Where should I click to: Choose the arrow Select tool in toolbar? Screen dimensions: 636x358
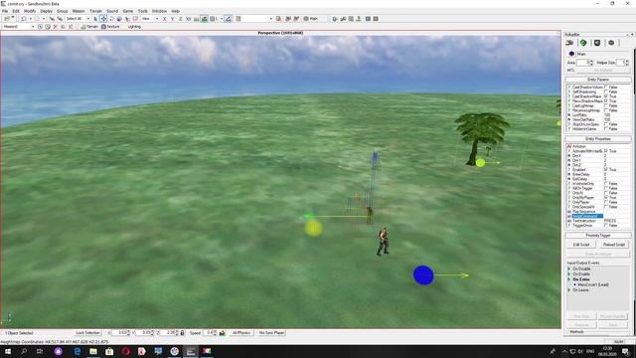95,19
